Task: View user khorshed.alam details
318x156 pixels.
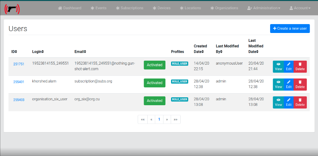Action: click(x=278, y=84)
